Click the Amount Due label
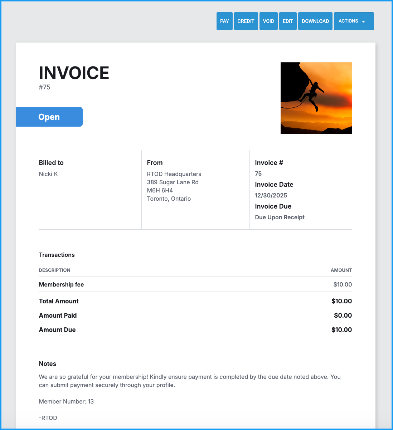Screen dimensions: 393x430 57,330
